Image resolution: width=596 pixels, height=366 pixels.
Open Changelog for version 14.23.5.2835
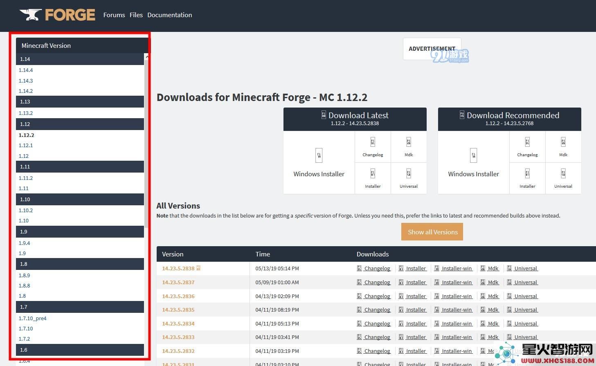tap(374, 310)
